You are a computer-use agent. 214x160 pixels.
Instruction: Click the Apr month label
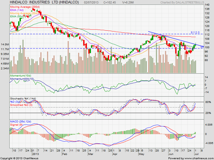click(x=115, y=154)
